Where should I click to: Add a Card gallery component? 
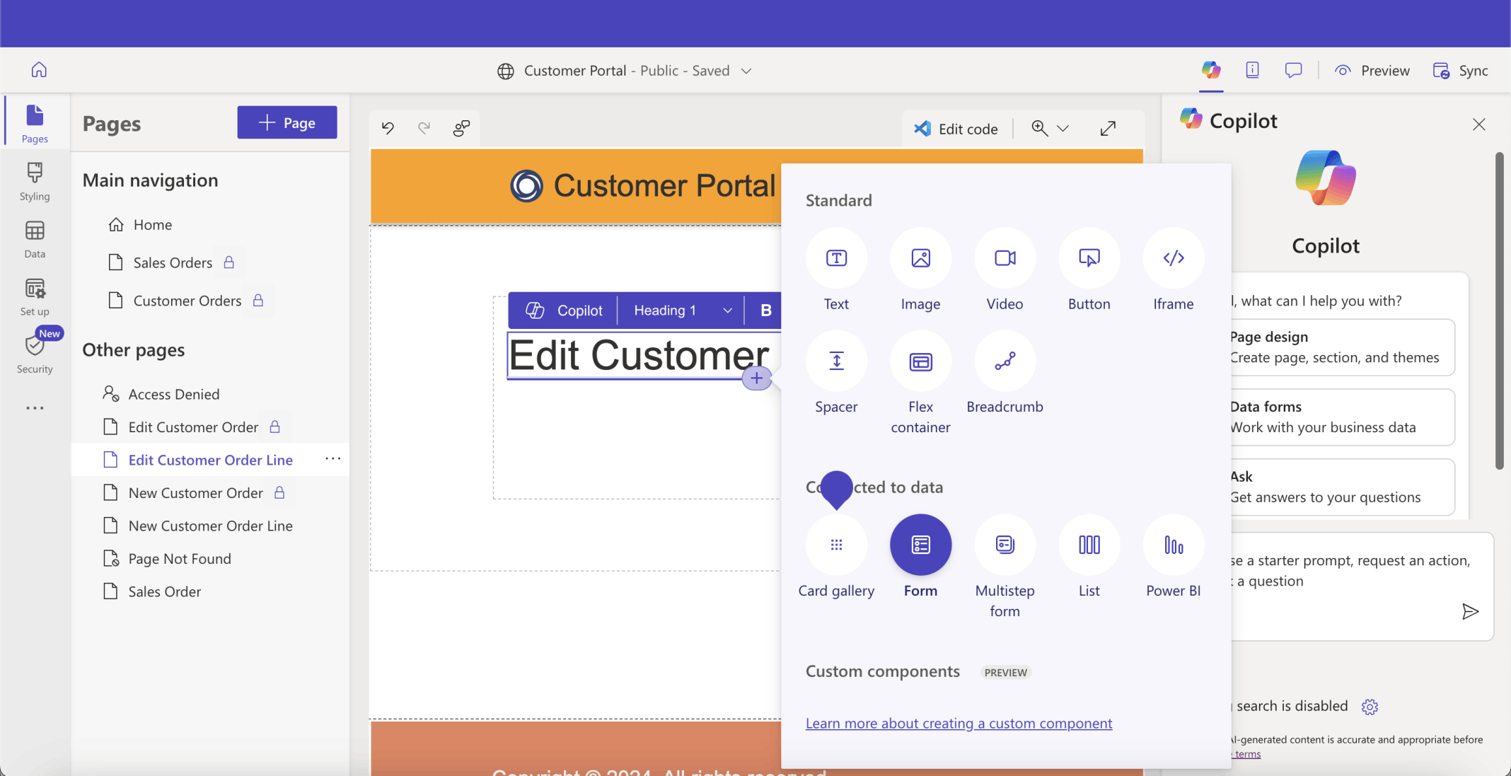click(836, 545)
